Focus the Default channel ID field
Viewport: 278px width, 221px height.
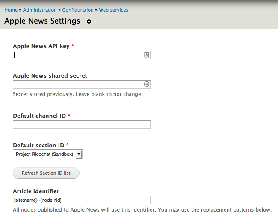pyautogui.click(x=82, y=125)
